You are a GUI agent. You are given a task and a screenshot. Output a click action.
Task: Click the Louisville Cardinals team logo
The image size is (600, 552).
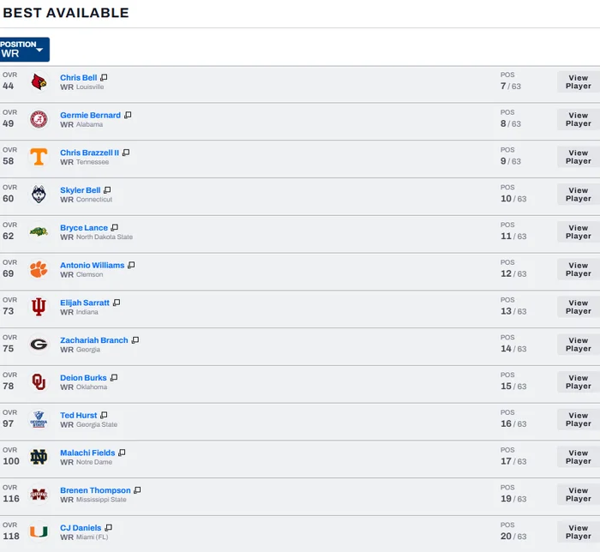(39, 82)
